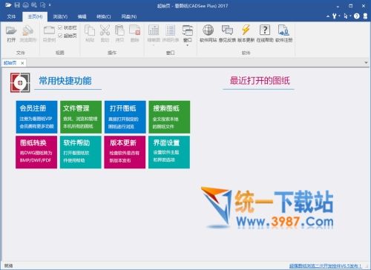This screenshot has height=270, width=371.
Task: Open 在线帮助 question mark icon
Action: (265, 30)
